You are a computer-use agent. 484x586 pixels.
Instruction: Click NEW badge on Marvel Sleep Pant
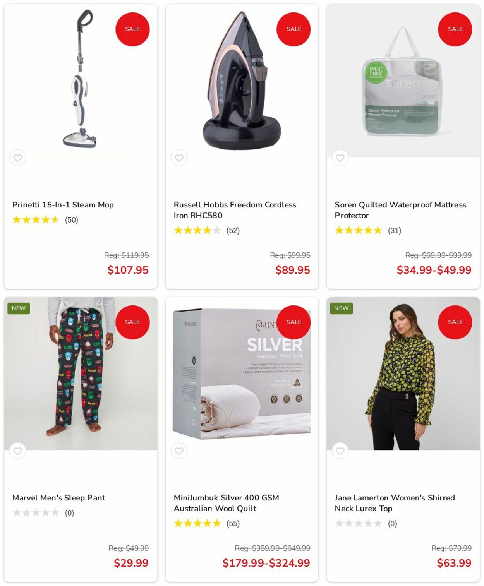19,308
